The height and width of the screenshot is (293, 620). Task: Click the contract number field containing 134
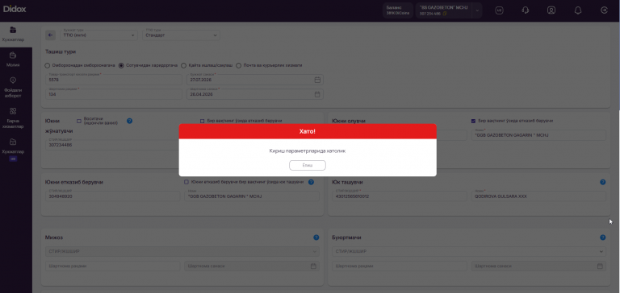115,94
